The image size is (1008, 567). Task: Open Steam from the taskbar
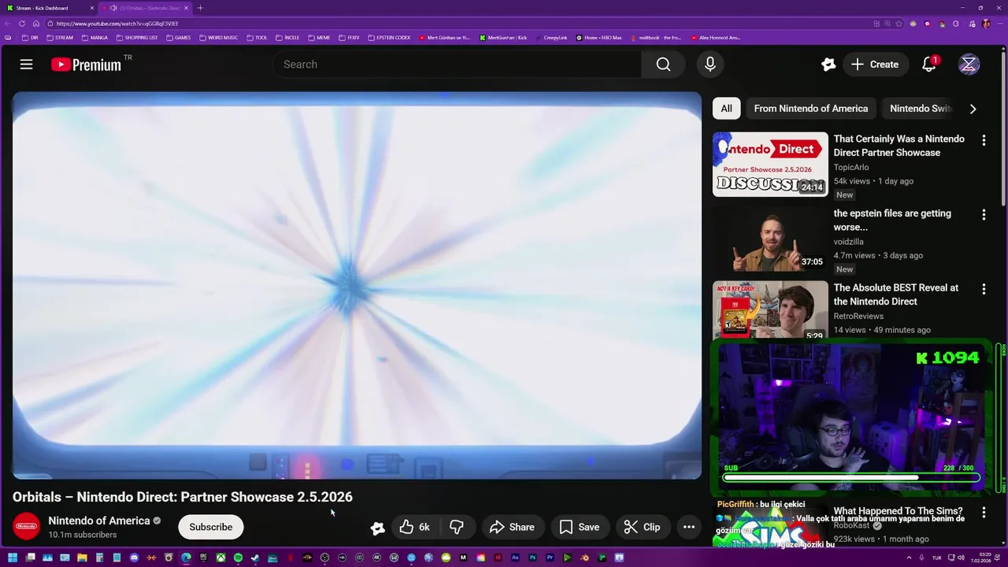click(x=255, y=558)
